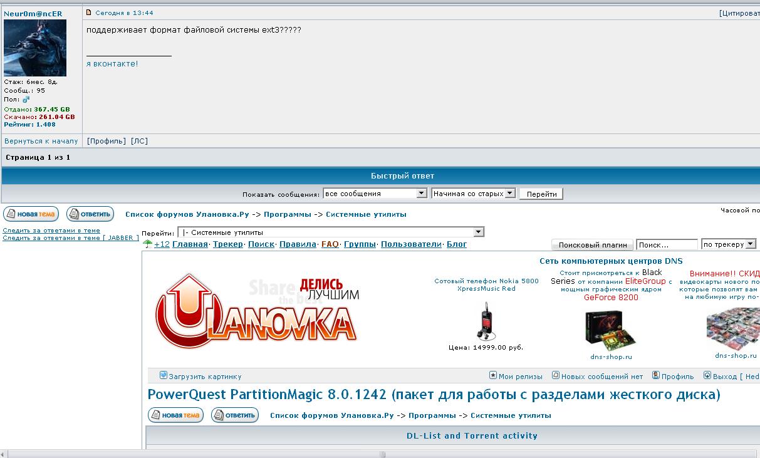Open the Nokia 5800 phone ad image
Image resolution: width=760 pixels, height=458 pixels.
point(486,321)
